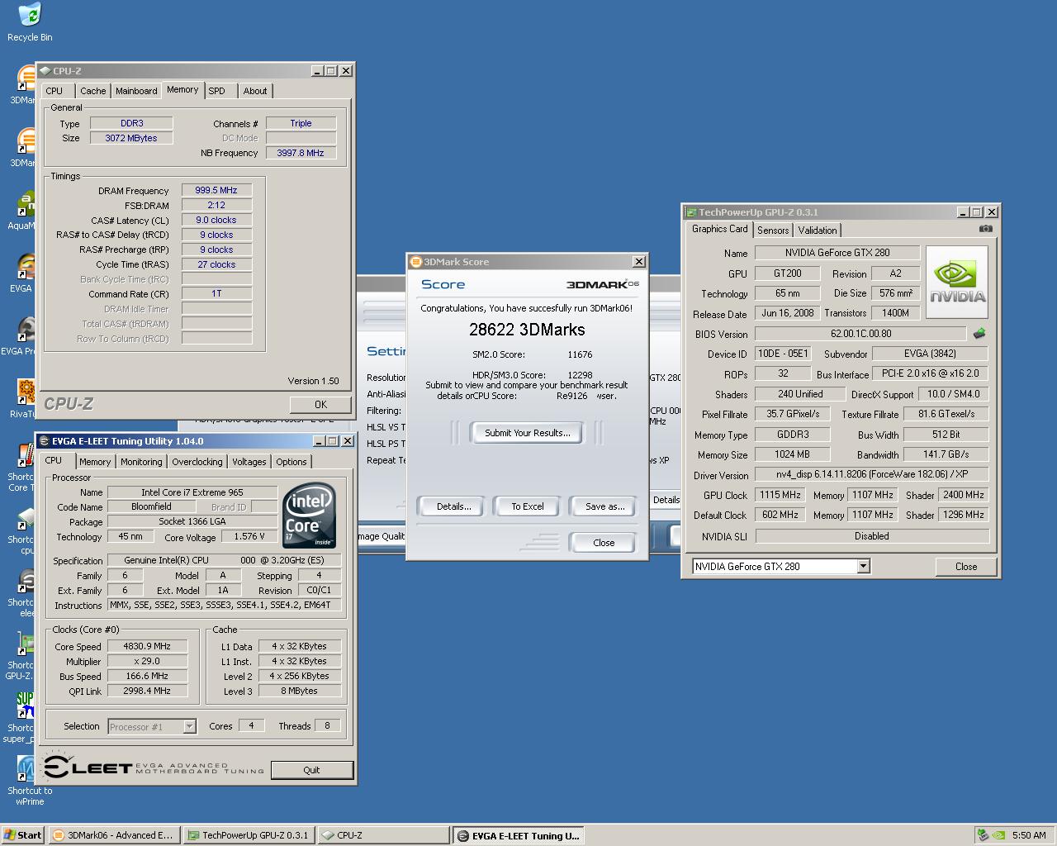Click Submit Your Results in 3DMark Score

pos(527,433)
